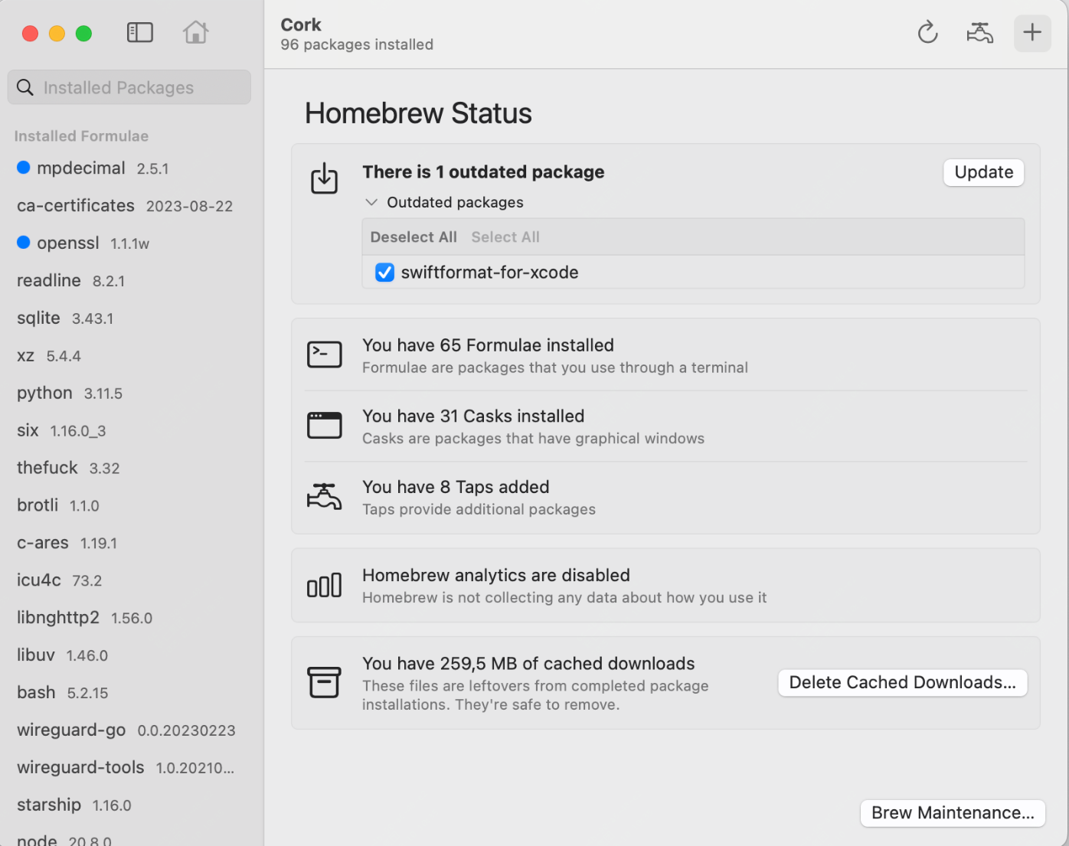Click the bar chart analytics icon

point(324,586)
